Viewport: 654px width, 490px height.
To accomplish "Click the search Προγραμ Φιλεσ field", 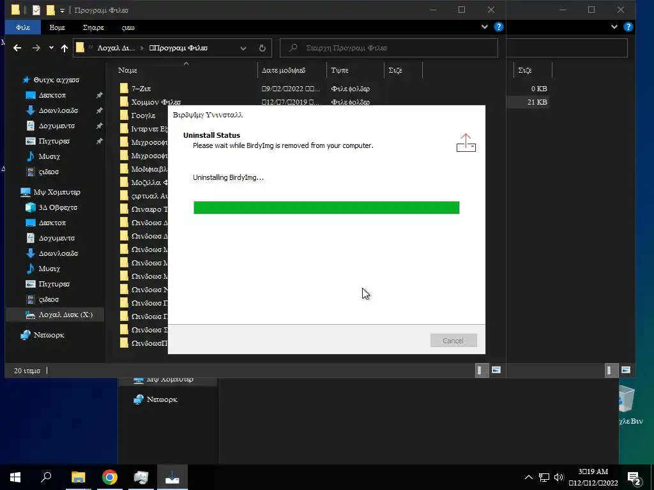I will (x=389, y=48).
